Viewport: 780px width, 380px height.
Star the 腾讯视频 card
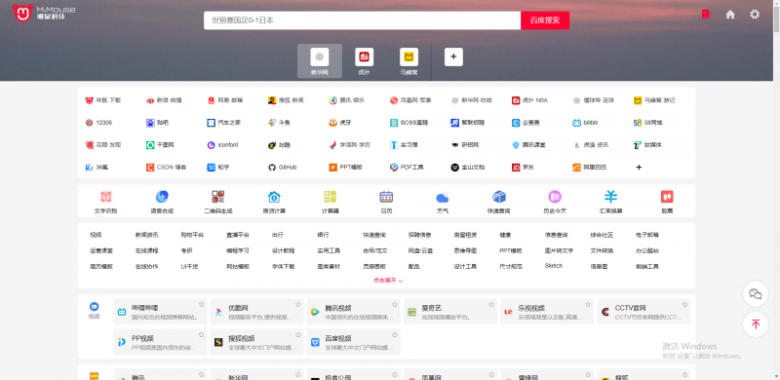tap(395, 304)
